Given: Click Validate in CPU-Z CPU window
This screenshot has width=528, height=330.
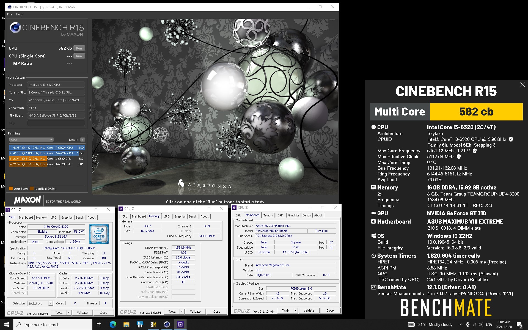Looking at the screenshot, I should point(82,313).
